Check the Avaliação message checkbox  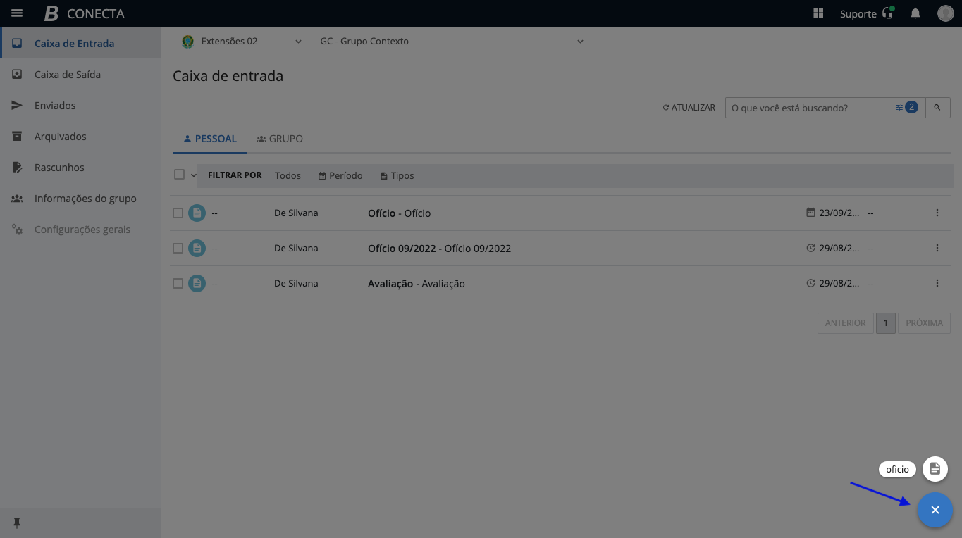[178, 283]
